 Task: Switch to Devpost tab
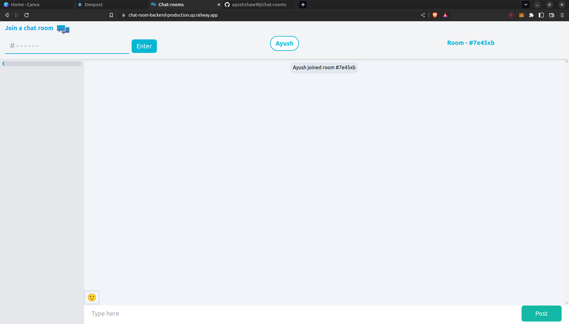112,5
